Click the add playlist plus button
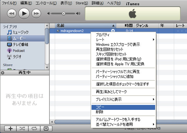Screen dimensions: 187x133 coord(10,129)
